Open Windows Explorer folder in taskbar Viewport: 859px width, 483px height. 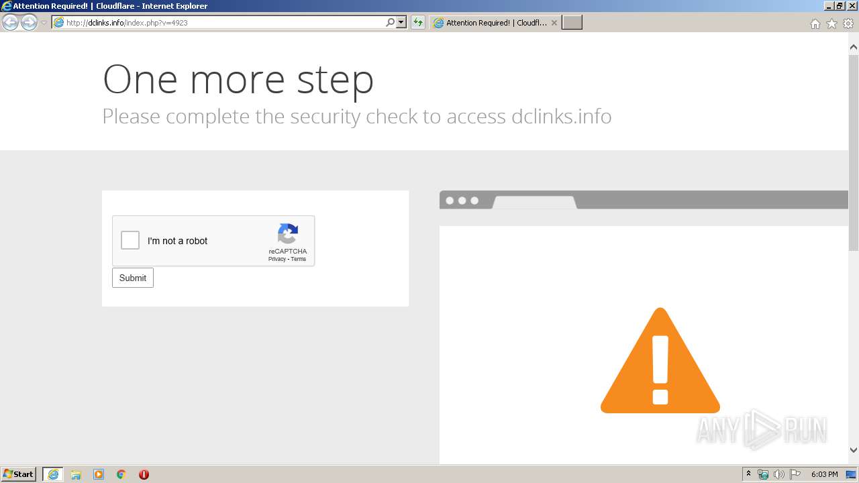[76, 474]
